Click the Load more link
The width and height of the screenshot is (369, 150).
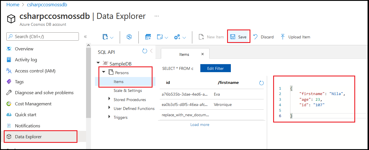(200, 125)
